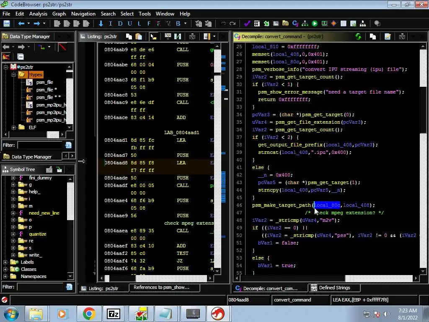This screenshot has height=322, width=429.
Task: Paste icon in Listing toolbar
Action: click(x=139, y=36)
